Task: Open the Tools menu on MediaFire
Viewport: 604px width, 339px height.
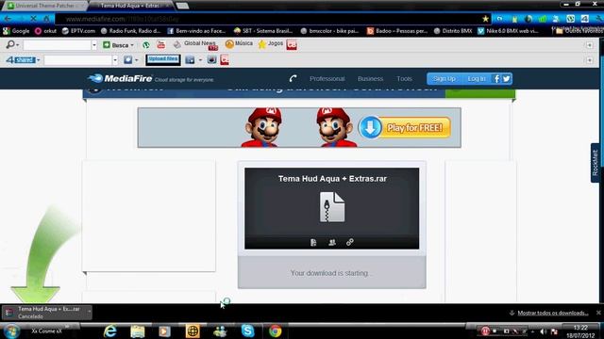Action: point(404,79)
